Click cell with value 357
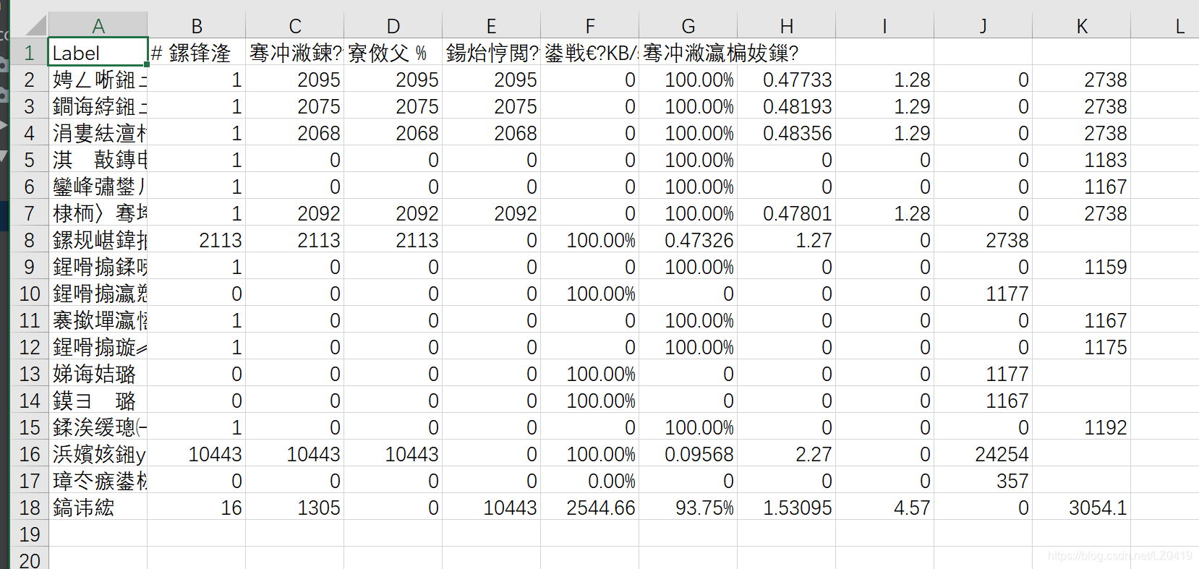 coord(983,481)
